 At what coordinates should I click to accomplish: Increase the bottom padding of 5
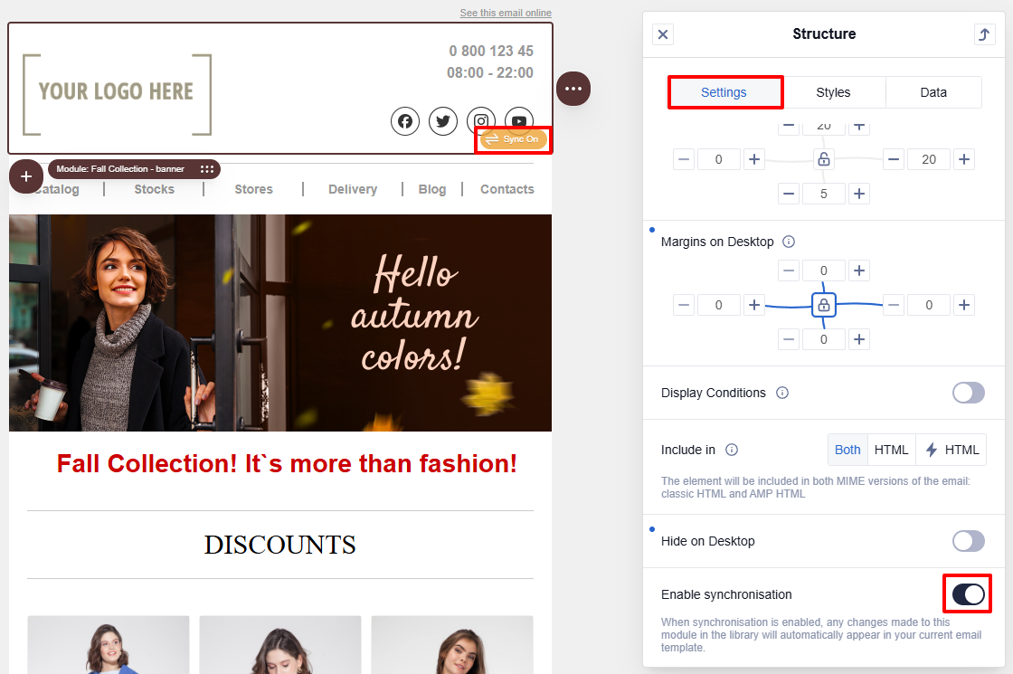[858, 194]
